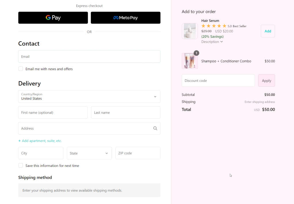Click the Hair Serum product image
Image resolution: width=294 pixels, height=204 pixels.
(189, 31)
